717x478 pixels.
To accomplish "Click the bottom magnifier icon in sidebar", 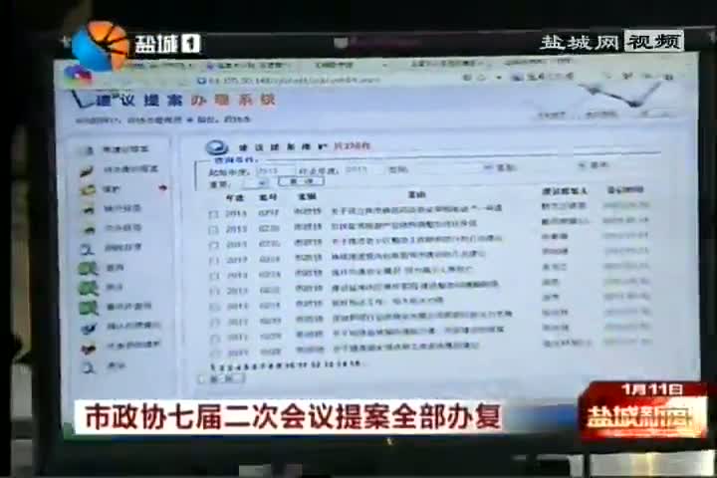I will 88,367.
